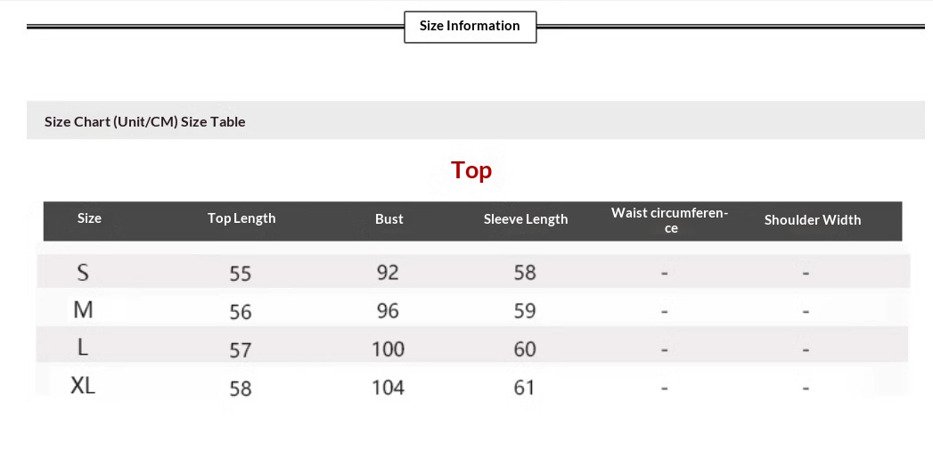Click the XL size row label
Viewport: 933px width, 476px height.
pos(83,386)
